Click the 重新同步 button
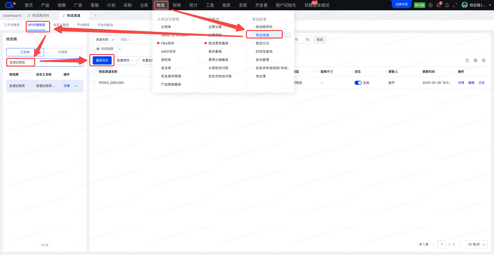 point(102,60)
